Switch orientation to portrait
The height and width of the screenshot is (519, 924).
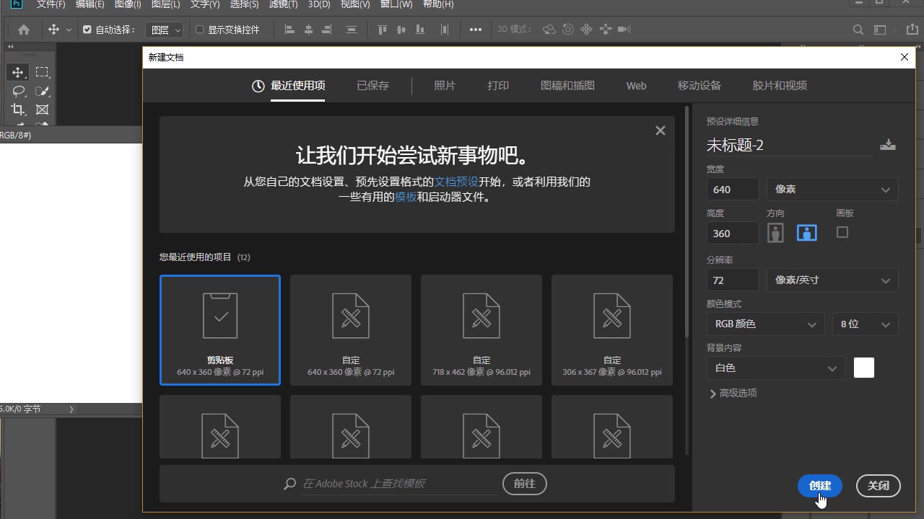pyautogui.click(x=775, y=232)
